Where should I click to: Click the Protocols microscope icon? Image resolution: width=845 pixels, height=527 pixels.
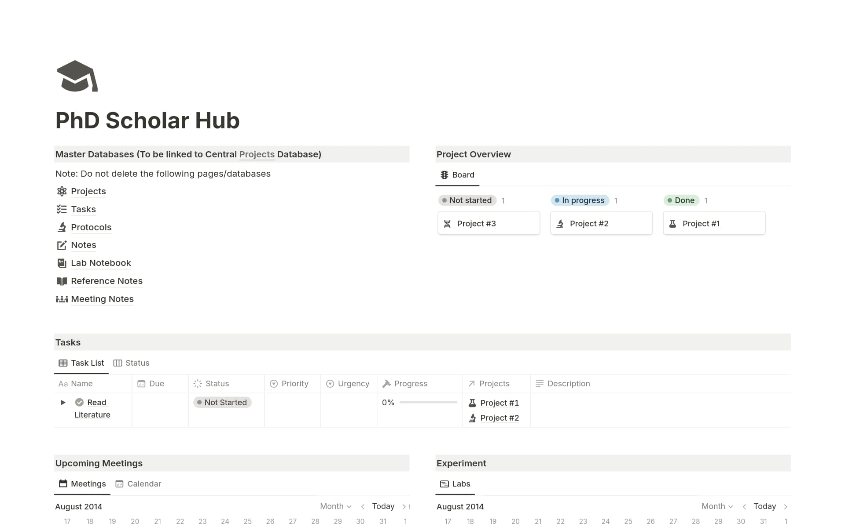[x=62, y=227]
